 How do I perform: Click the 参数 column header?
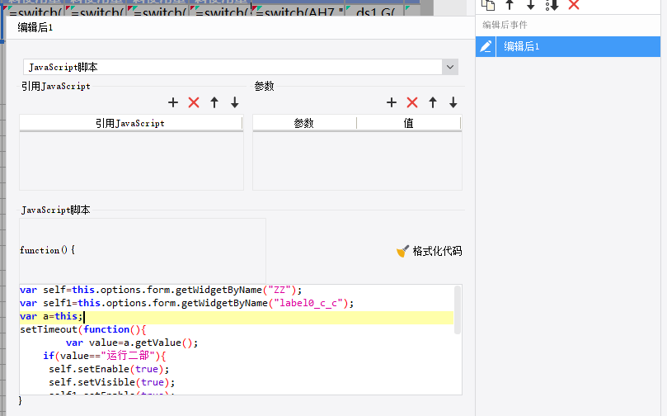(304, 123)
